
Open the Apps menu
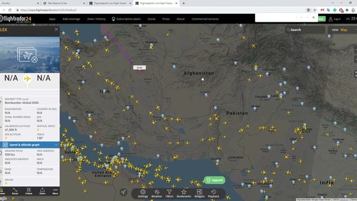[x=52, y=19]
